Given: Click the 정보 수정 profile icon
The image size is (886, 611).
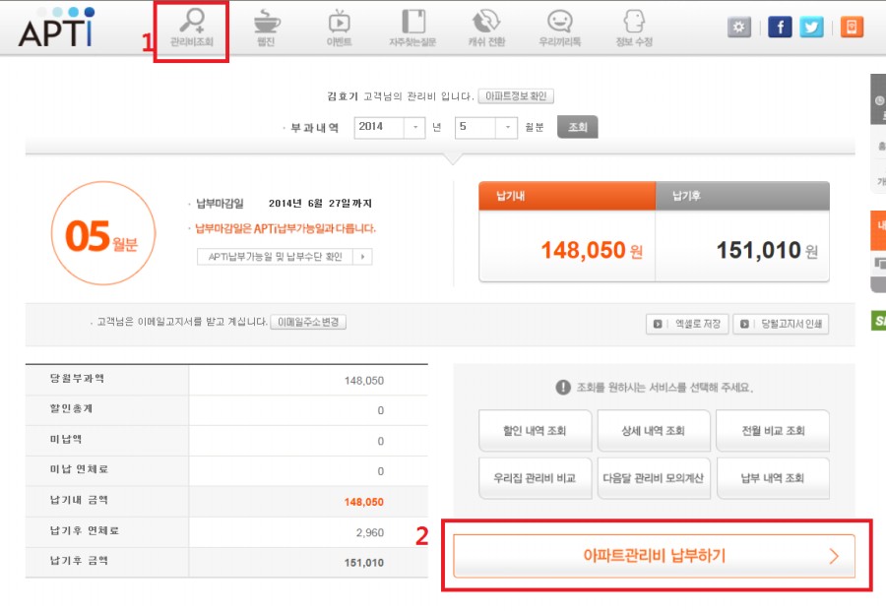Looking at the screenshot, I should [x=634, y=22].
